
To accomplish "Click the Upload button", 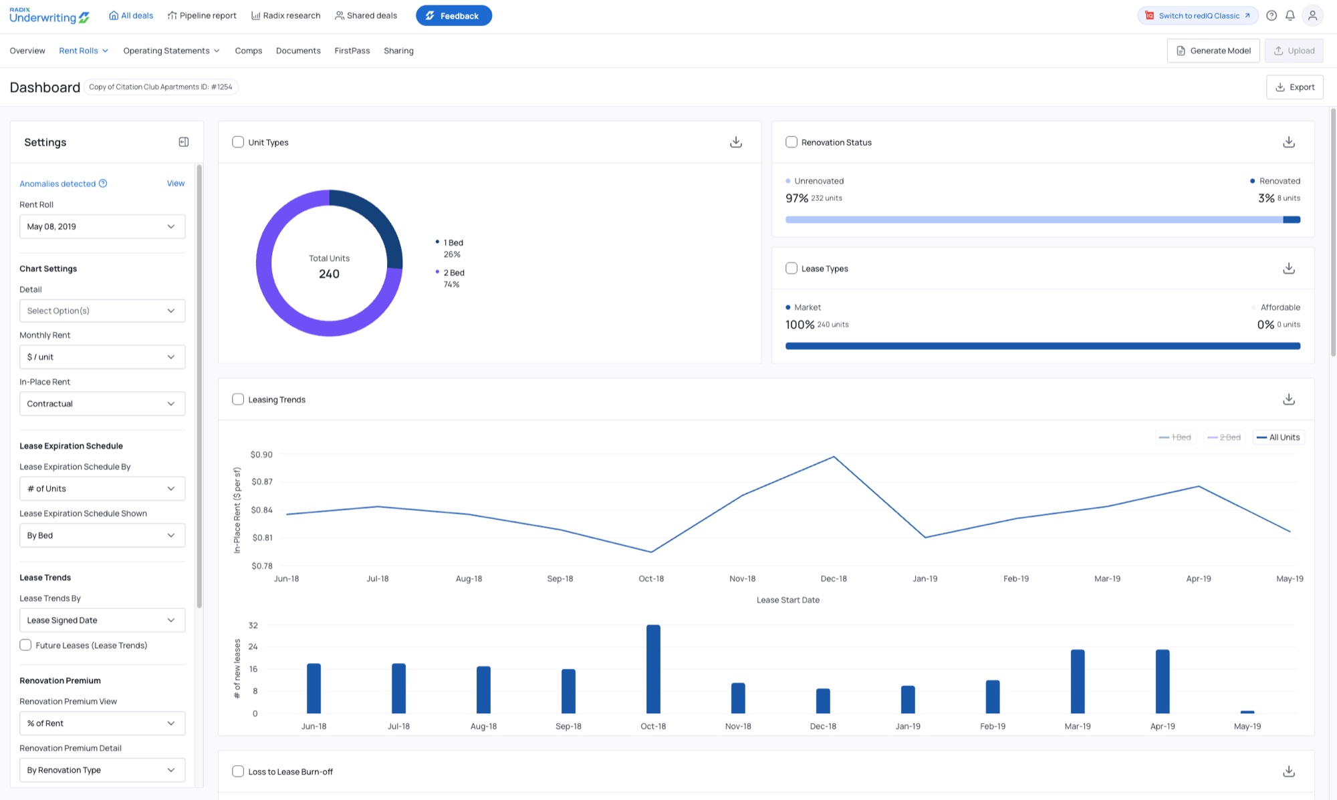I will pos(1294,51).
